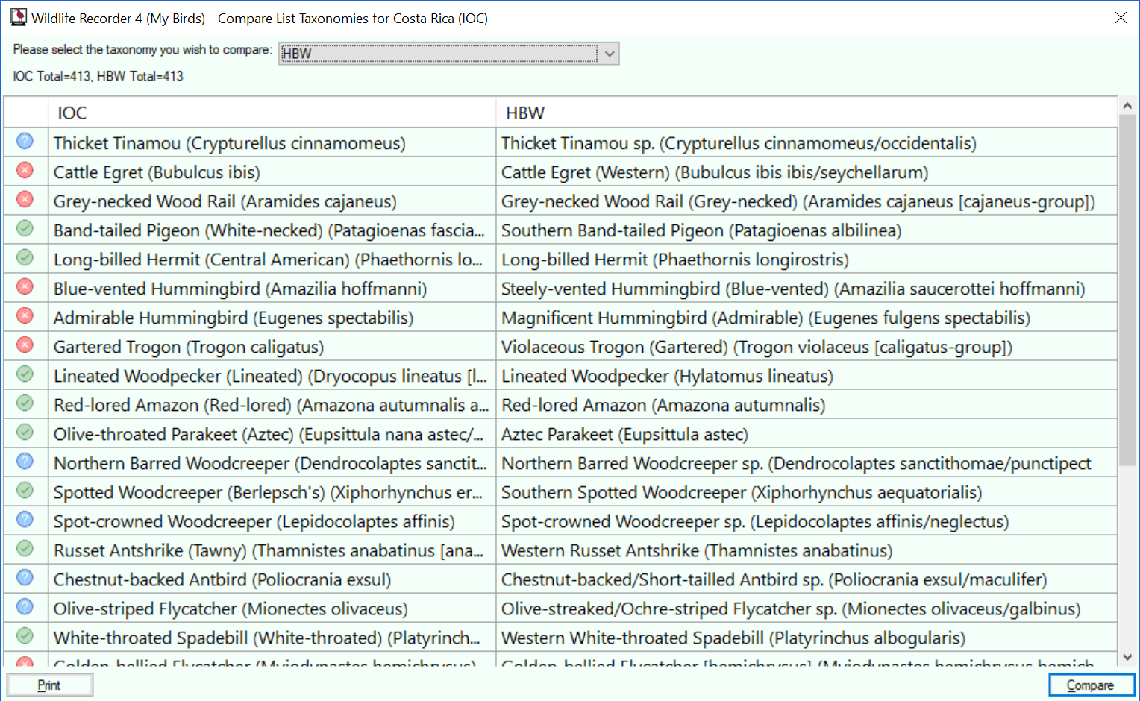Screen dimensions: 1140x701
Task: Select IOC cell 'Band-tailed Pigeon (White-necked)'
Action: 272,230
